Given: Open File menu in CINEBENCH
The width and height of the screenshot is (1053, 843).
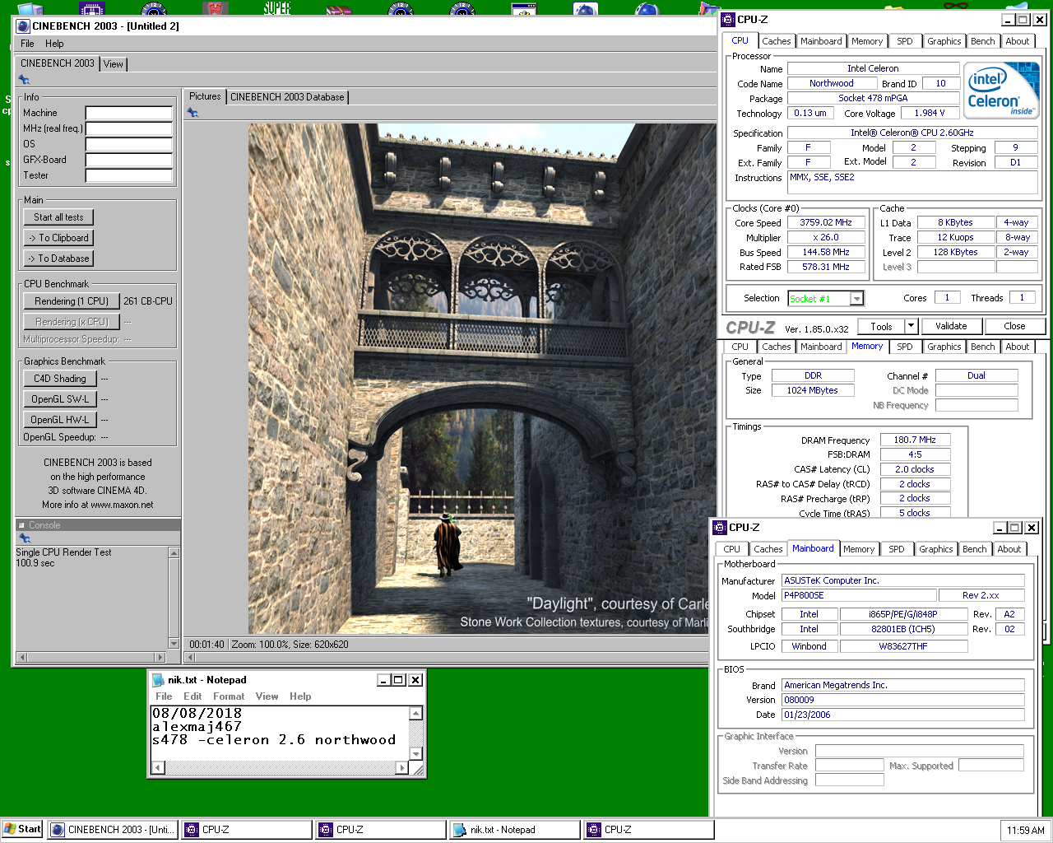Looking at the screenshot, I should (x=27, y=44).
